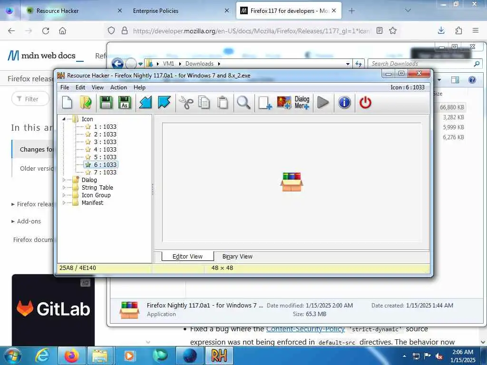The height and width of the screenshot is (365, 487).
Task: Open the File menu in Resource Hacker
Action: pos(65,87)
